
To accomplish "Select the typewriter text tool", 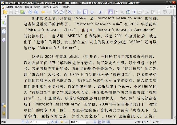I will pos(159,12).
